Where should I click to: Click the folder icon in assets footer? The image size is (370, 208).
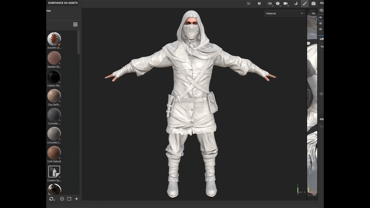pyautogui.click(x=69, y=199)
